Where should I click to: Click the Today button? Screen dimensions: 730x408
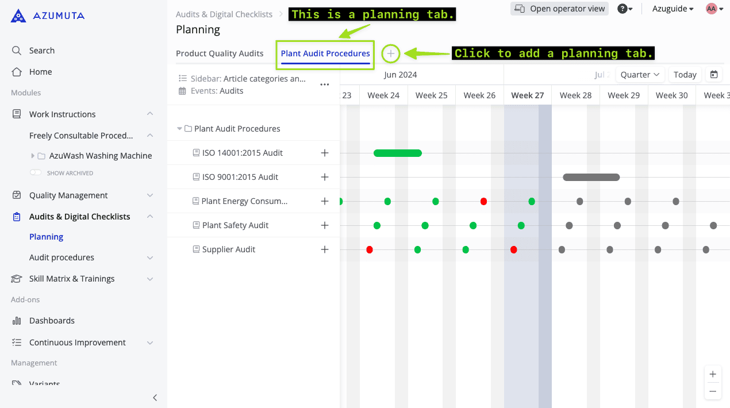click(x=685, y=75)
